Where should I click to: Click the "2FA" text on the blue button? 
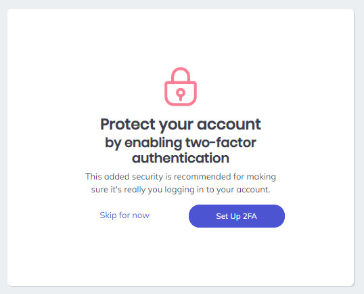pos(250,216)
